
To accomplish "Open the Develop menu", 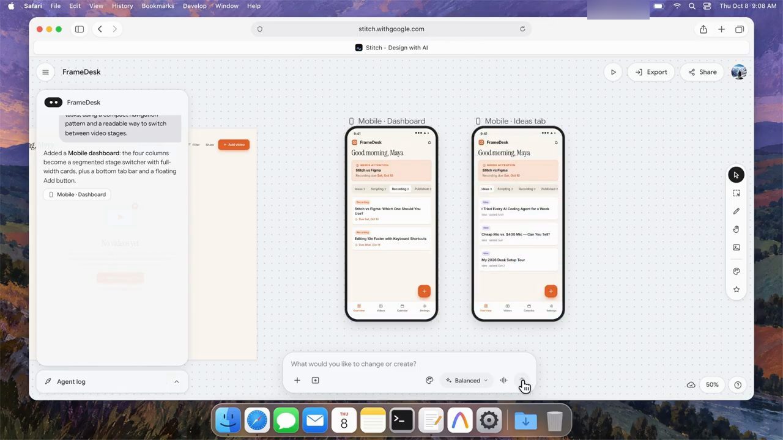I will pos(195,6).
